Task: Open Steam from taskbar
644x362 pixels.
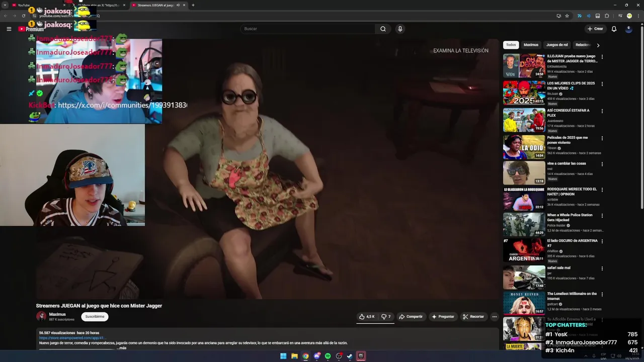Action: click(x=350, y=356)
